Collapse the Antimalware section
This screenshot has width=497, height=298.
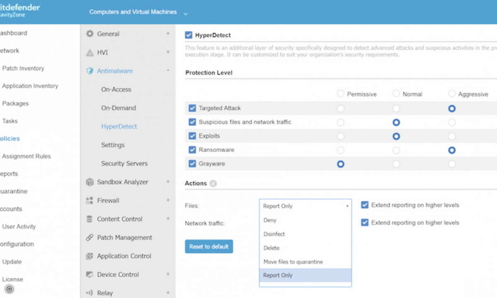[x=168, y=70]
